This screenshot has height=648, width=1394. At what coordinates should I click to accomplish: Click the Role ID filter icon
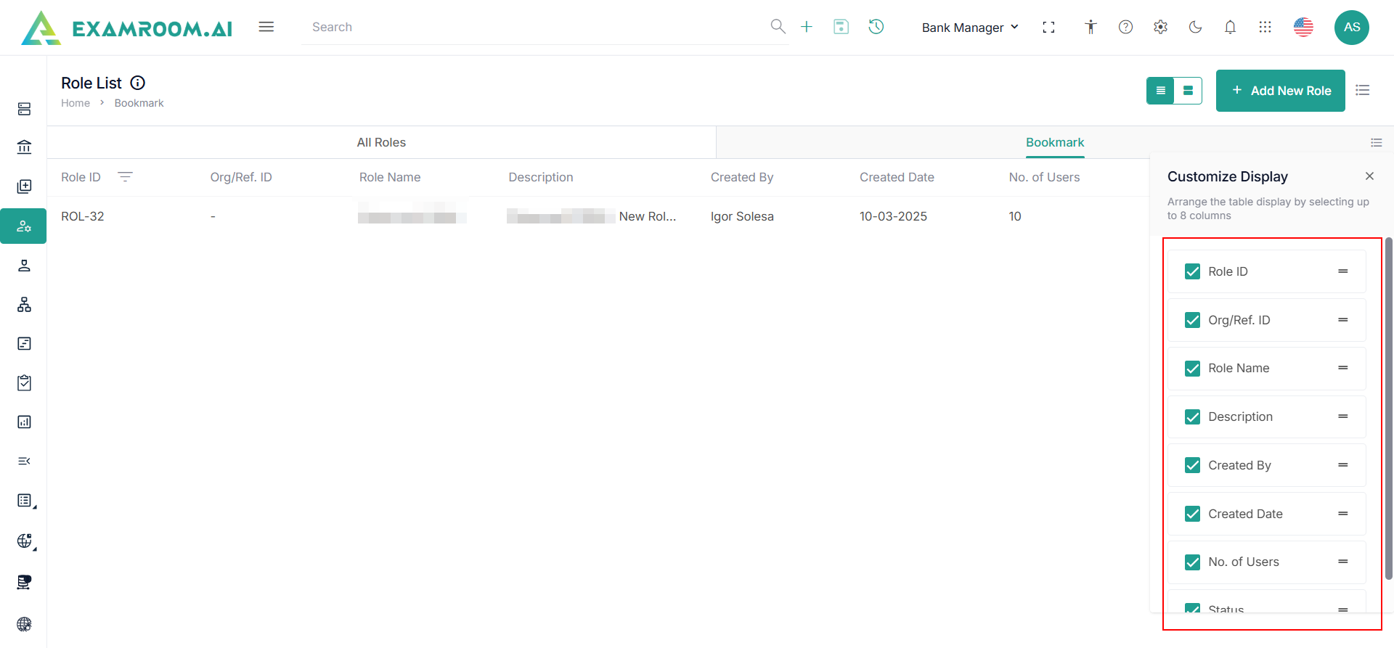[125, 177]
